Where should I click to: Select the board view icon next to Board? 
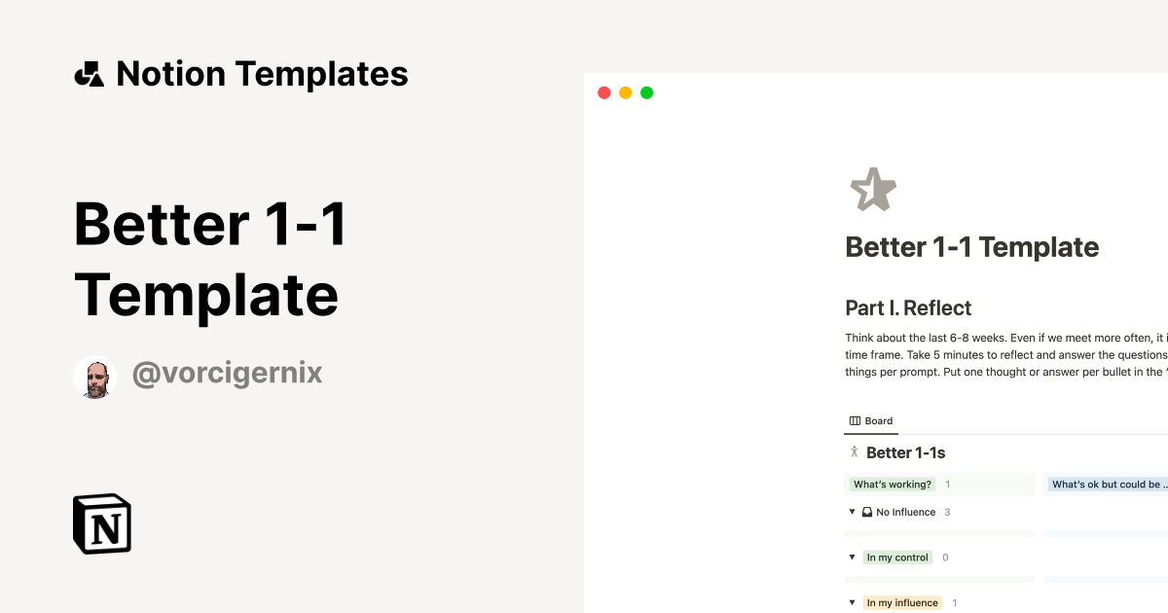coord(854,420)
